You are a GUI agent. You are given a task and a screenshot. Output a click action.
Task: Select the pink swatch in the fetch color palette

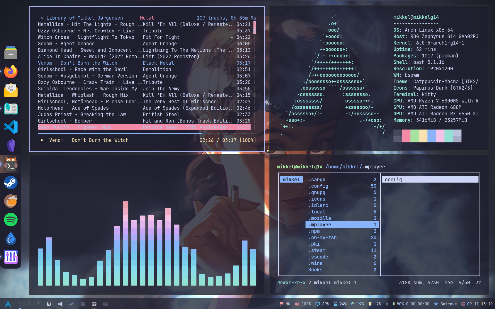point(406,136)
